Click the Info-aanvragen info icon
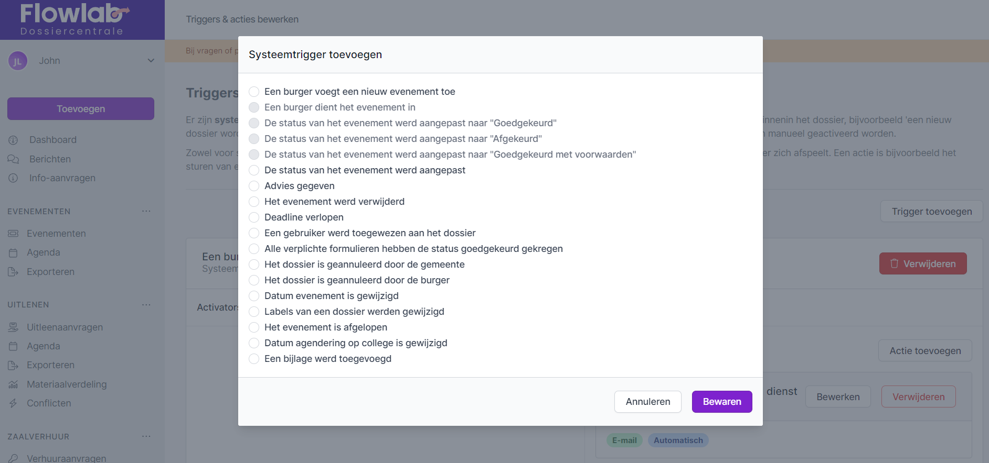The width and height of the screenshot is (989, 463). click(x=13, y=178)
